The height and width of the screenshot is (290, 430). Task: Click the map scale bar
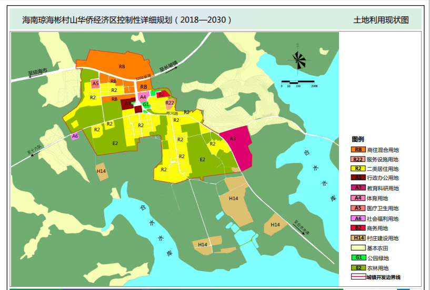[299, 82]
